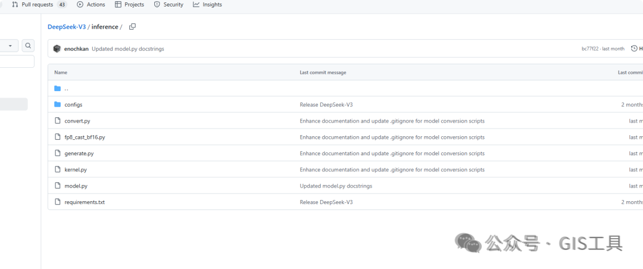Open the requirements.txt file
This screenshot has width=643, height=269.
(85, 202)
